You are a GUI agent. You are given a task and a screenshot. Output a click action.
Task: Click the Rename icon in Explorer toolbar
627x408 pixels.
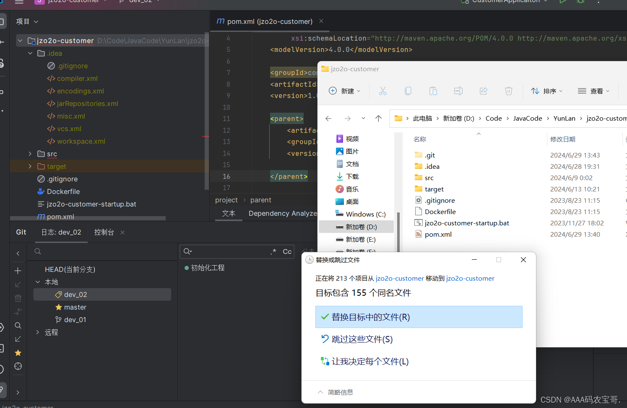[x=458, y=91]
